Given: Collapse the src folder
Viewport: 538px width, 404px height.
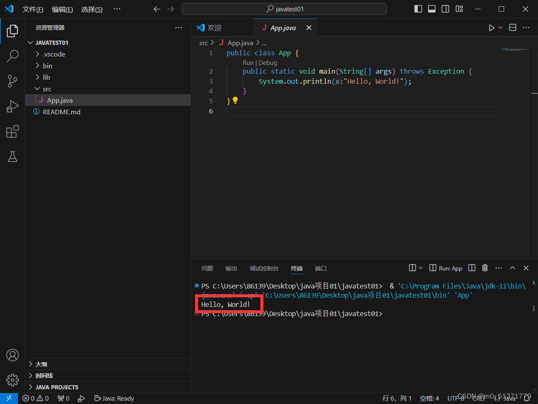Looking at the screenshot, I should tap(108, 89).
